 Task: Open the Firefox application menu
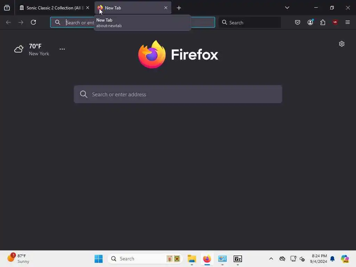click(x=348, y=22)
